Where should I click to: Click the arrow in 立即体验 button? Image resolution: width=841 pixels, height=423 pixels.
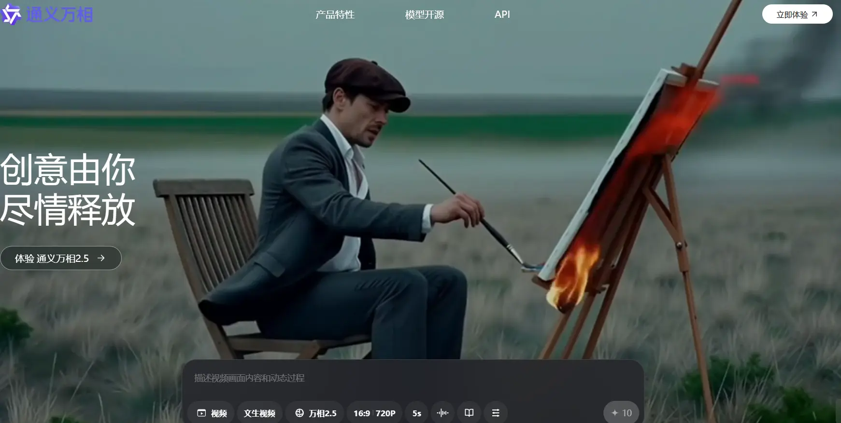pyautogui.click(x=814, y=14)
